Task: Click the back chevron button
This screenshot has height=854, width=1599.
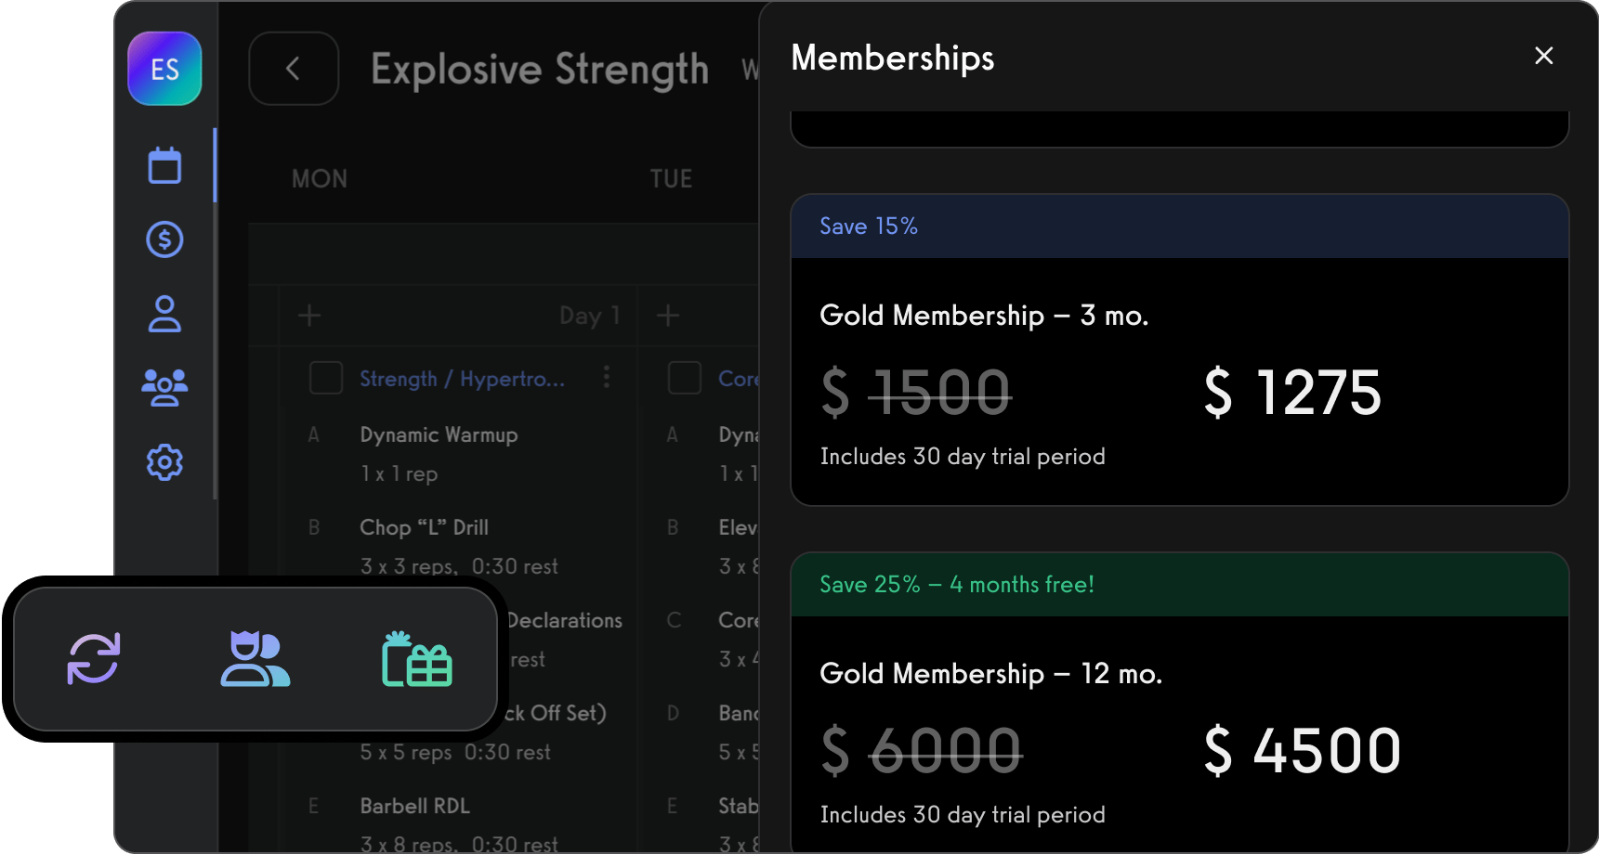Action: pyautogui.click(x=294, y=69)
